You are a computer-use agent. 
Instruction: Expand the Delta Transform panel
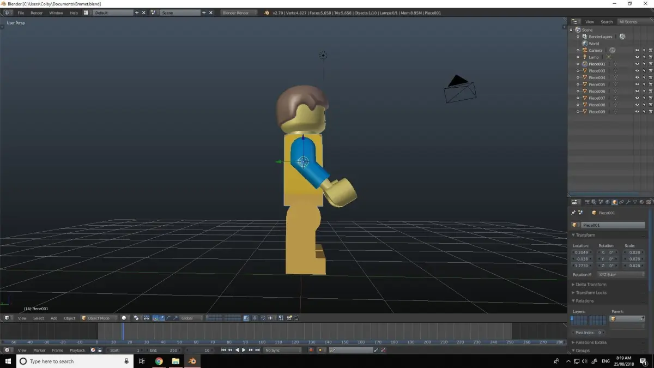tap(591, 285)
